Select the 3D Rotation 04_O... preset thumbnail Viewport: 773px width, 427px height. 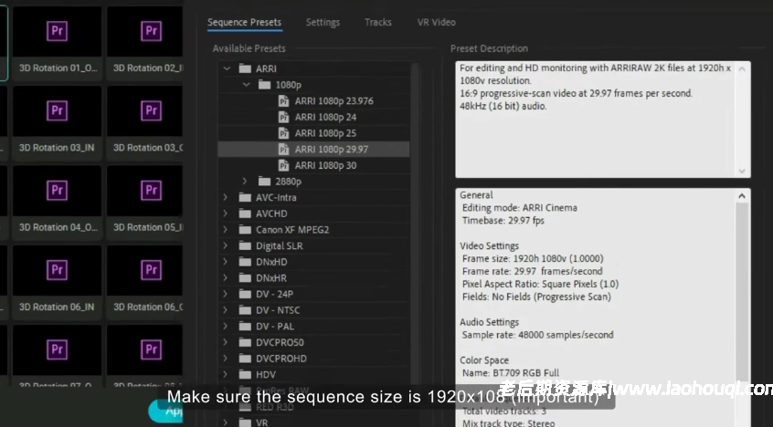click(x=58, y=191)
